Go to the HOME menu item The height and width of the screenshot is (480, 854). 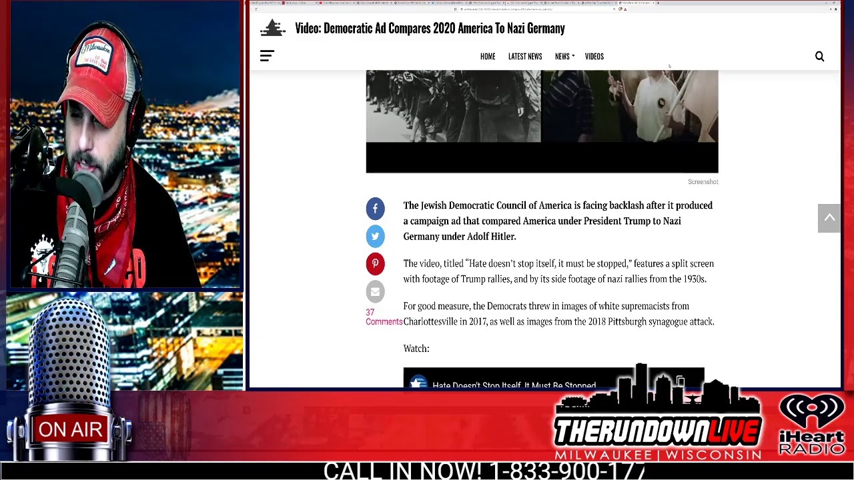point(488,57)
